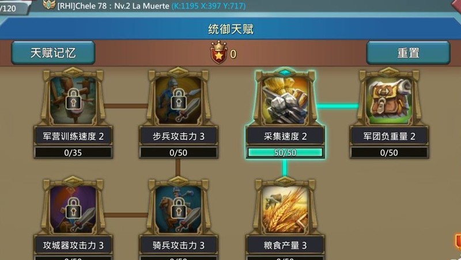
Task: Select the 军团负重量 2 backpack icon
Action: [390, 98]
